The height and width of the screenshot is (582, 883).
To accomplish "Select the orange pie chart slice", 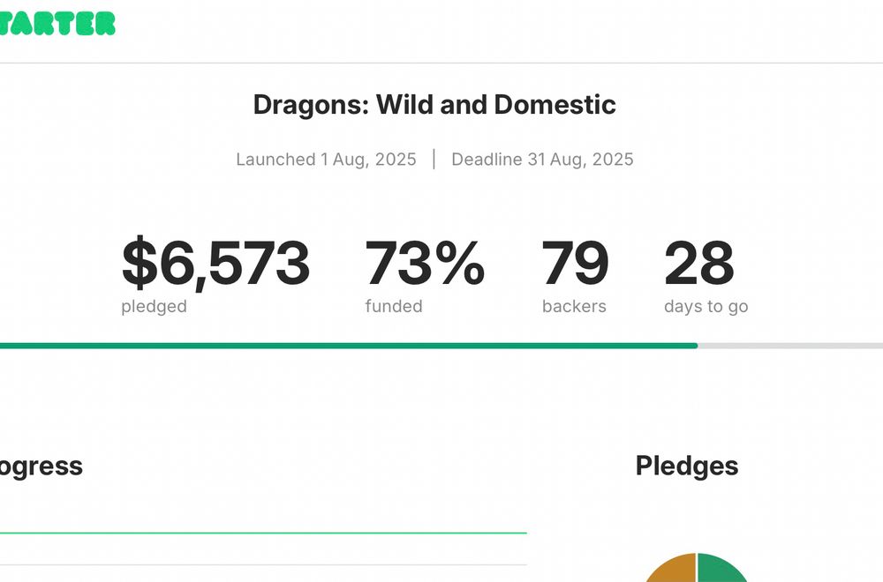I will (x=673, y=569).
